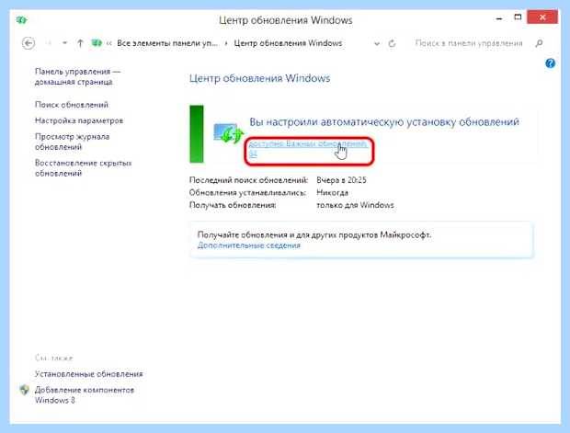Open important updates available link
The height and width of the screenshot is (433, 570).
[308, 149]
